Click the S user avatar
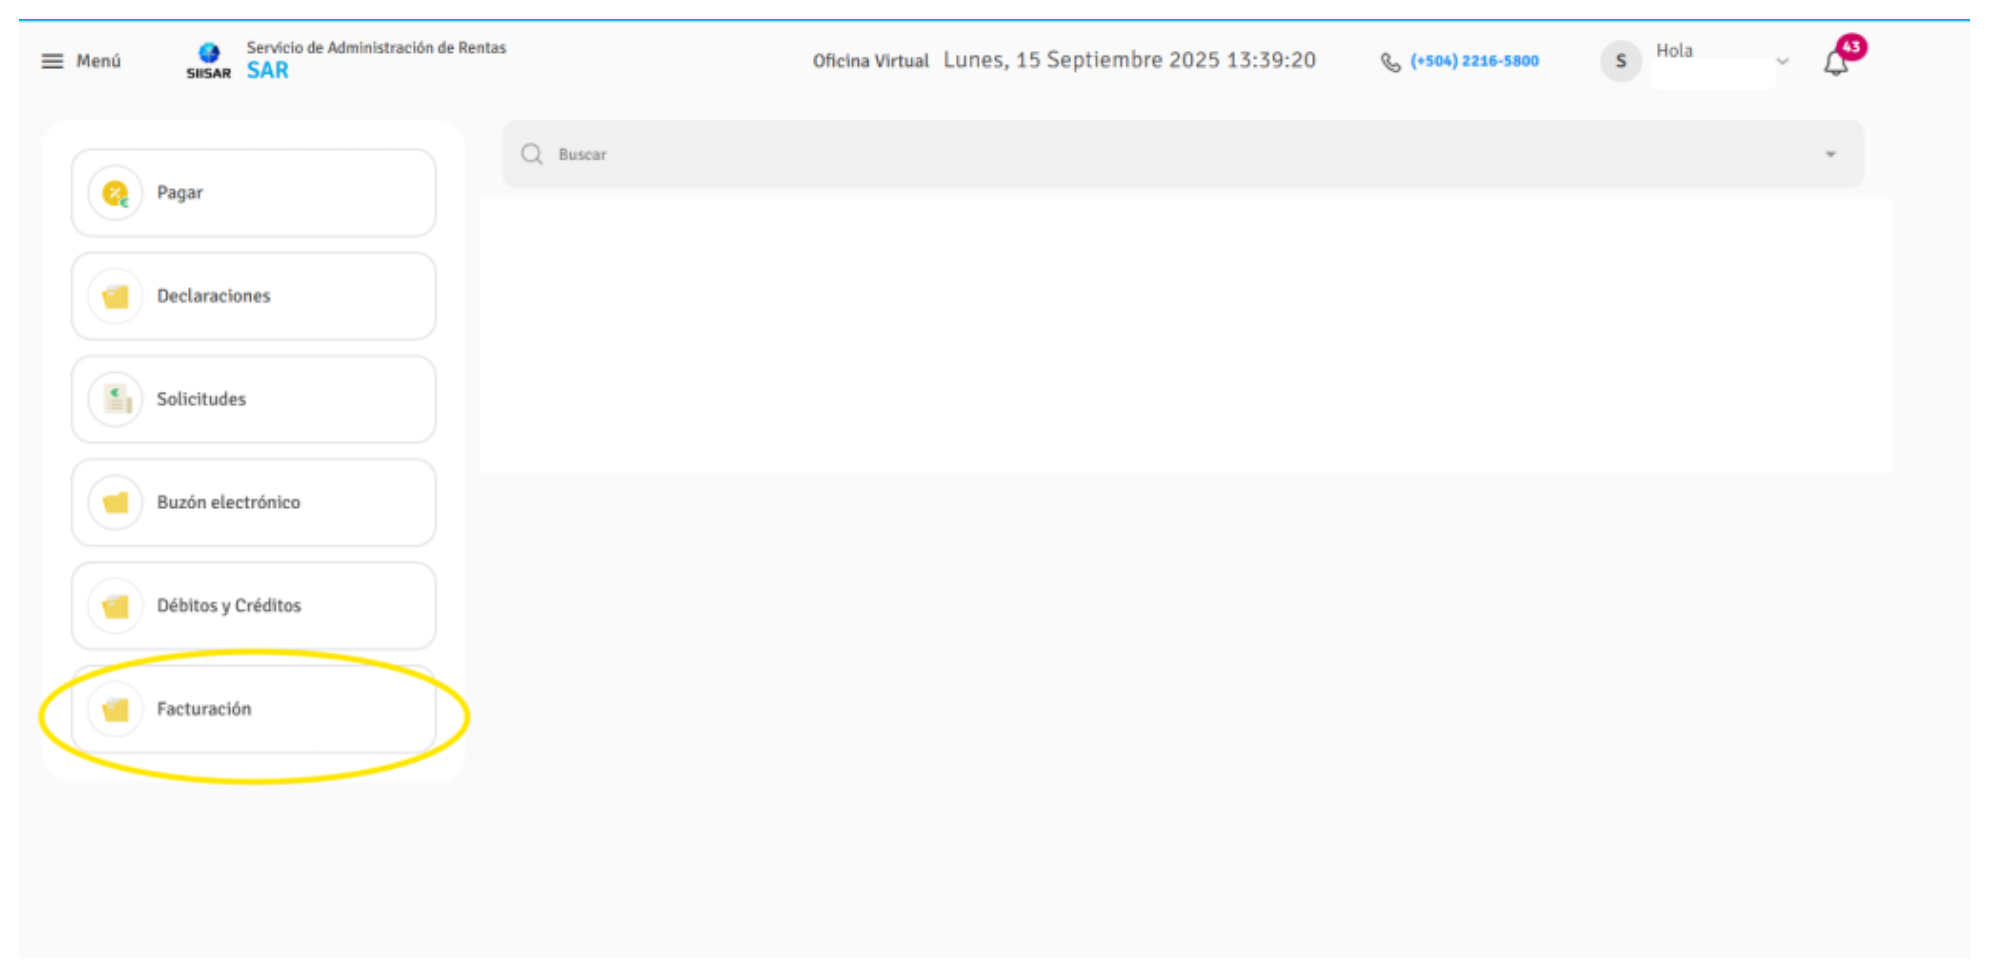The height and width of the screenshot is (977, 1989). (1621, 61)
